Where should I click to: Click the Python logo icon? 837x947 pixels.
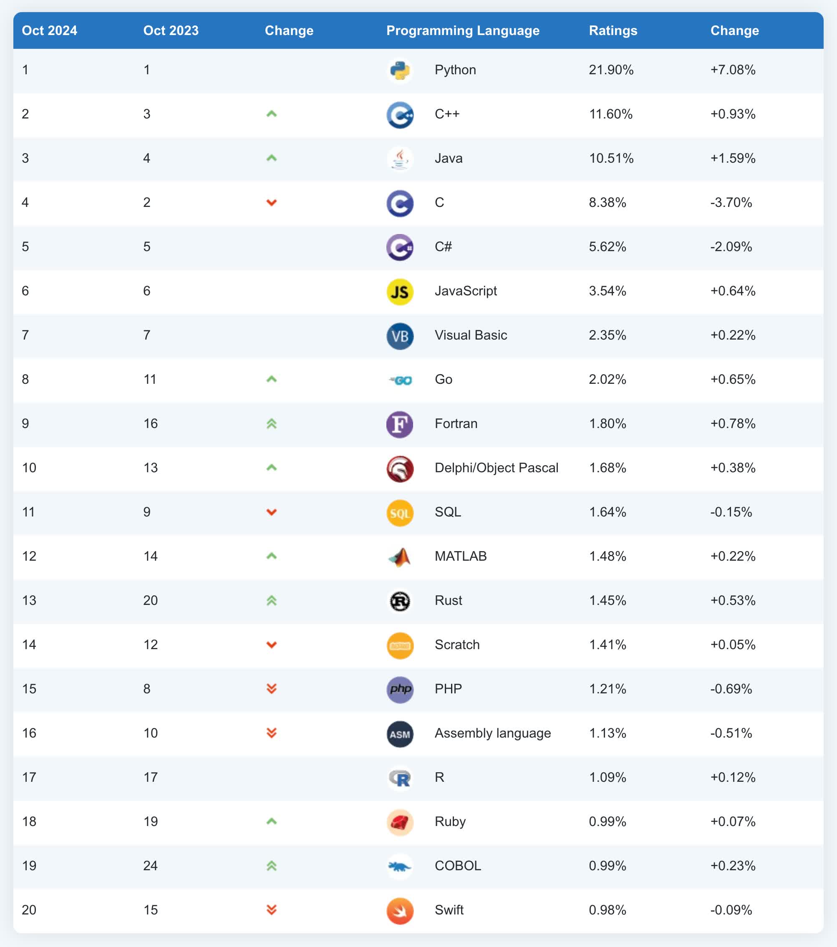coord(399,71)
